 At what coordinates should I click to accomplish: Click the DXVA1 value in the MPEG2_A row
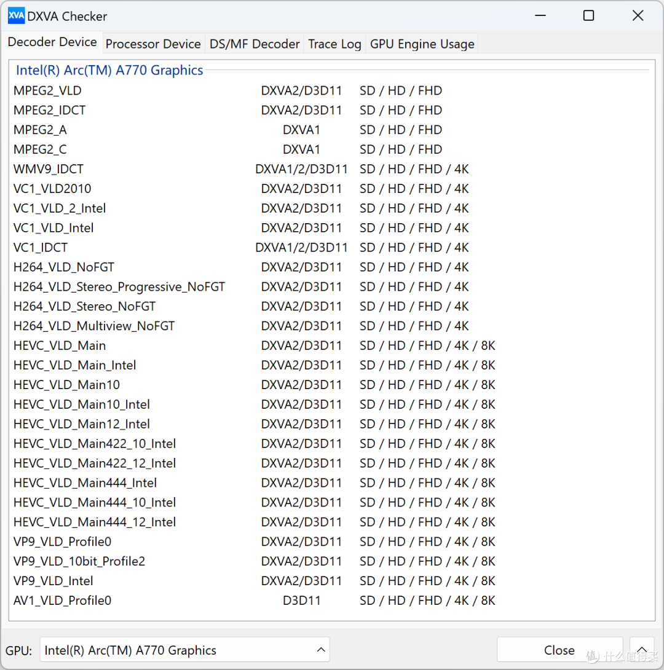[302, 130]
